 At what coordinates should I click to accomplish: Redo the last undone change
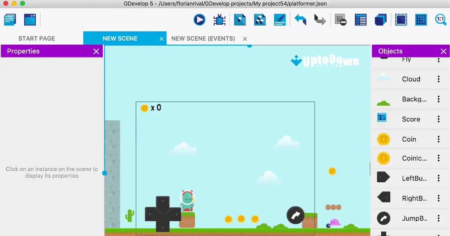tap(319, 20)
